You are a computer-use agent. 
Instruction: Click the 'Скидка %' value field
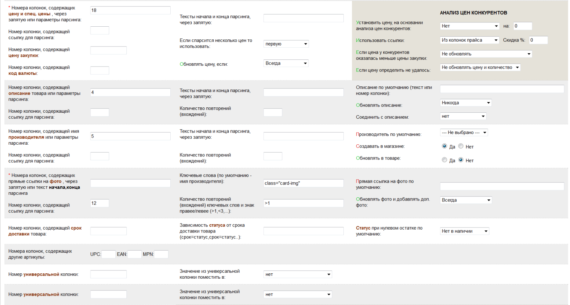point(538,40)
